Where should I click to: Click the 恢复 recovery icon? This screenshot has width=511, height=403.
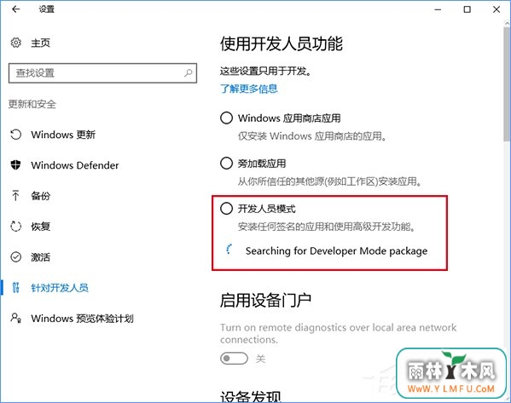(15, 227)
